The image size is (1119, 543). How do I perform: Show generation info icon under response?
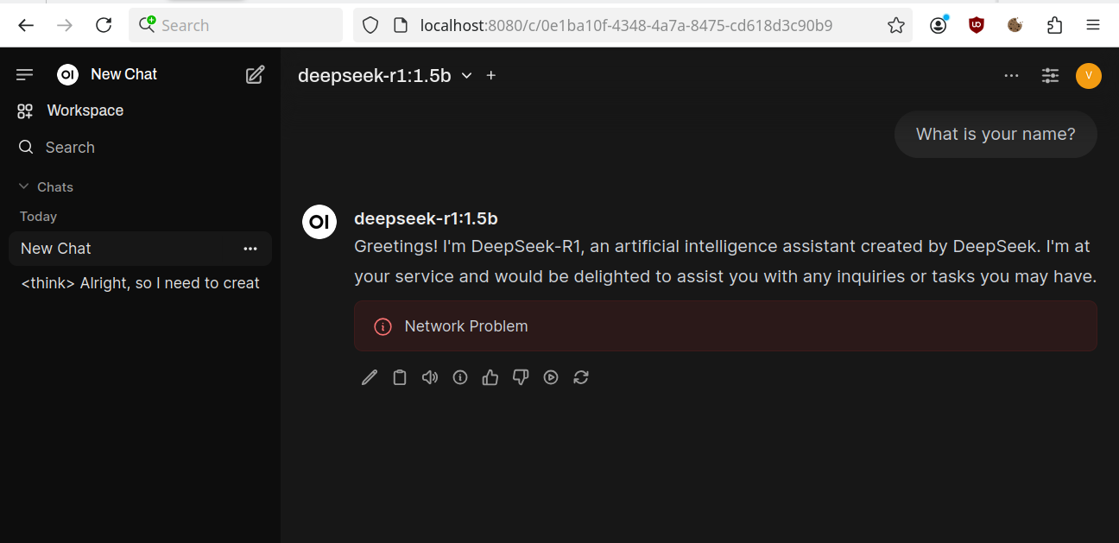(x=460, y=377)
